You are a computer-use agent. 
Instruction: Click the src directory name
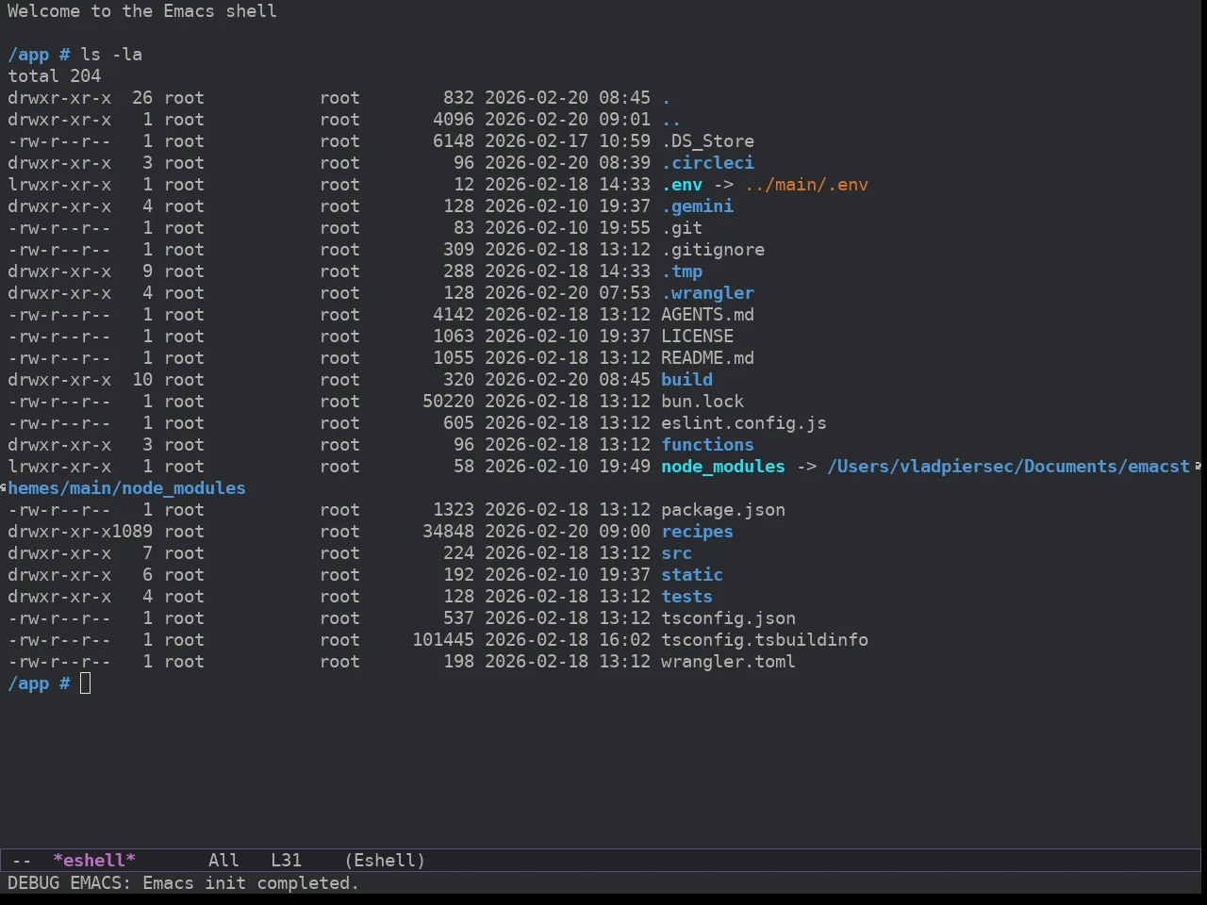point(677,553)
